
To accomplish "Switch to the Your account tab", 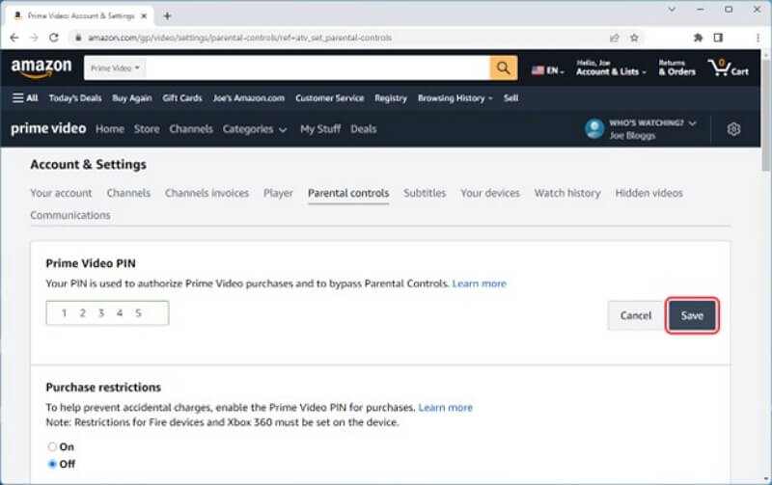I will coord(61,193).
